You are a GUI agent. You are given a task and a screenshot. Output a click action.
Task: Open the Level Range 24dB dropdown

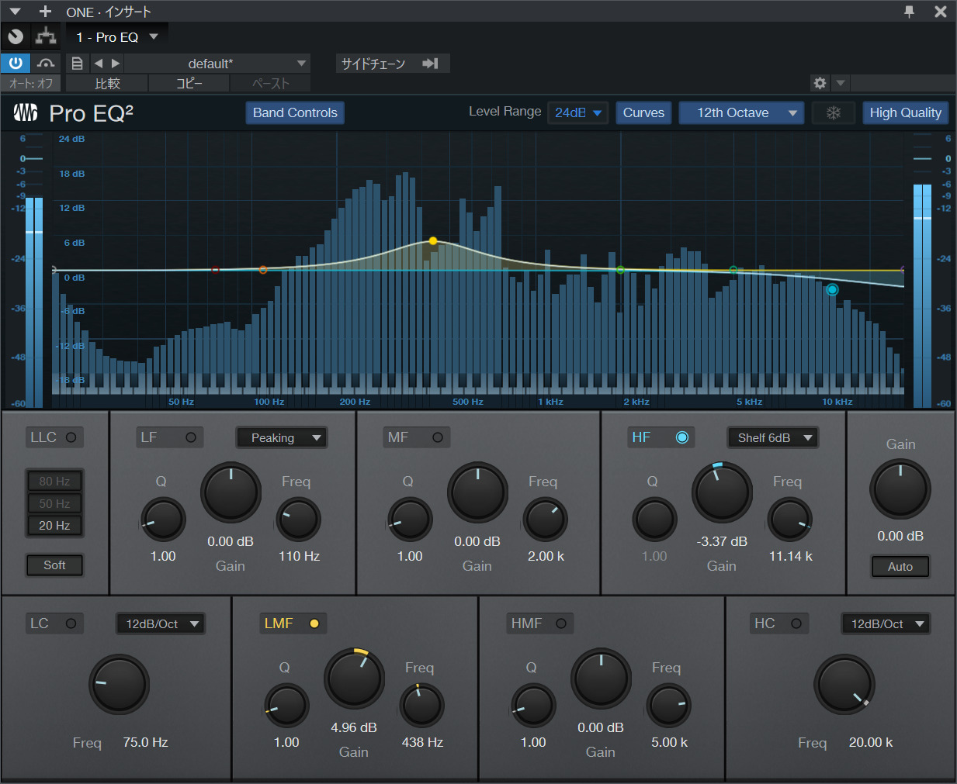click(578, 113)
